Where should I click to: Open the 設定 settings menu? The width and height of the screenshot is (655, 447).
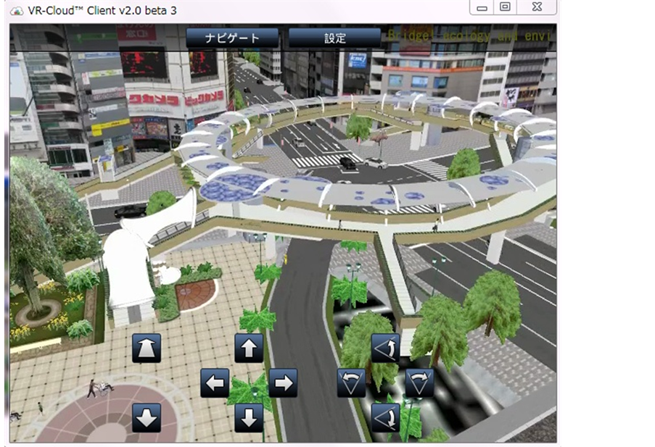pyautogui.click(x=334, y=38)
